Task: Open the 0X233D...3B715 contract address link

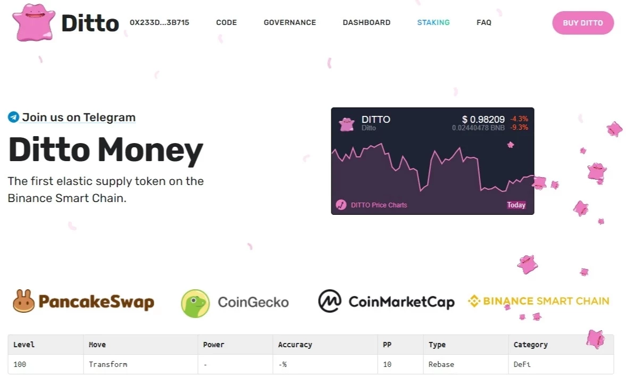Action: (160, 23)
